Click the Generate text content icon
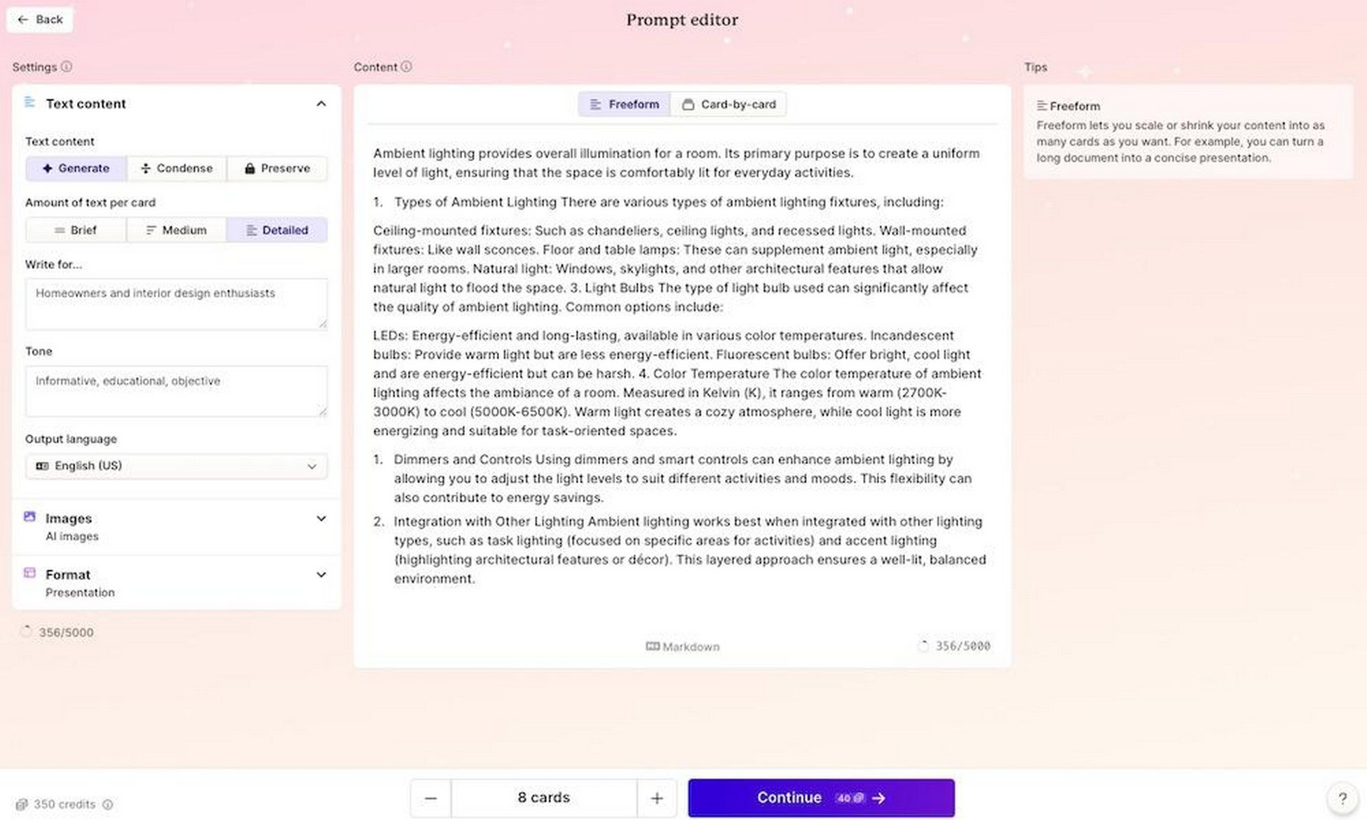 [x=75, y=168]
